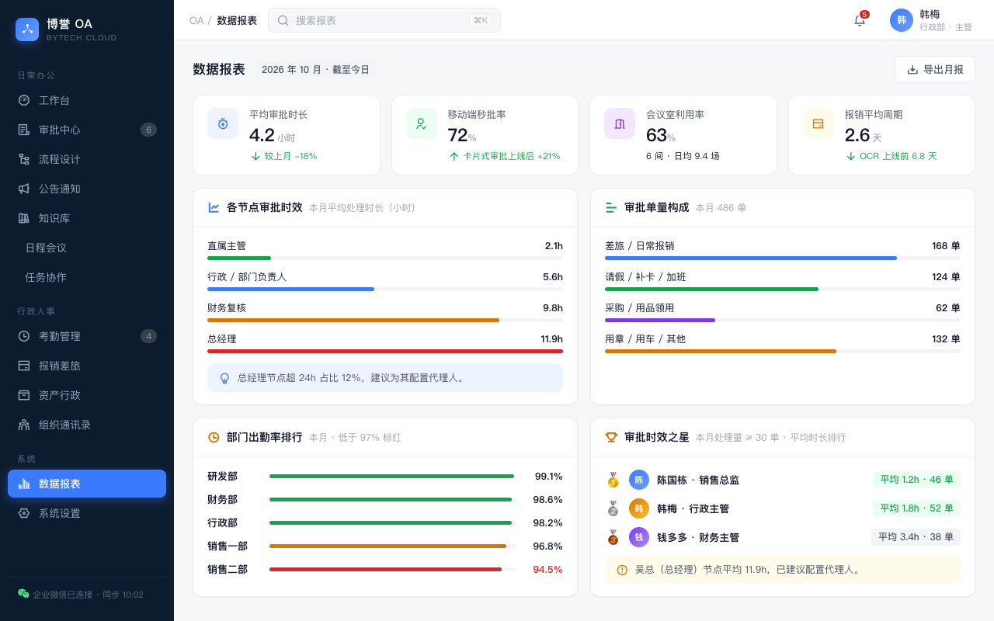Image resolution: width=994 pixels, height=621 pixels.
Task: Click the 审批单量构成 bars icon
Action: pyautogui.click(x=611, y=207)
